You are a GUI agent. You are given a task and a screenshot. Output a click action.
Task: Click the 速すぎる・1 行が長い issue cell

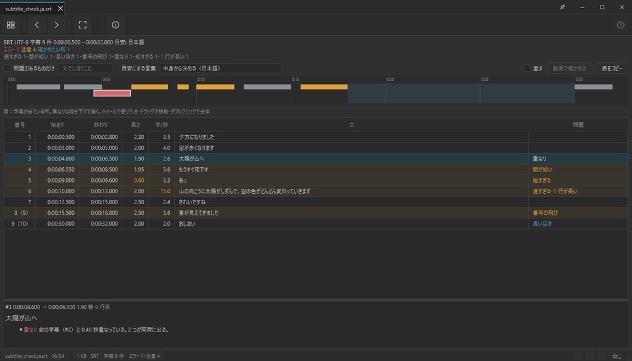[x=578, y=191]
